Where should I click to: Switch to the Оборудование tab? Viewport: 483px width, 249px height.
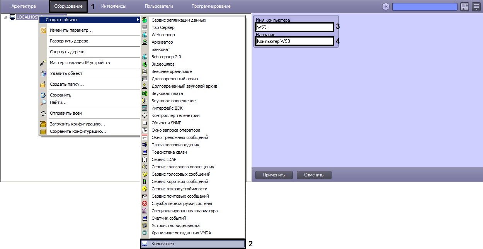[x=68, y=6]
